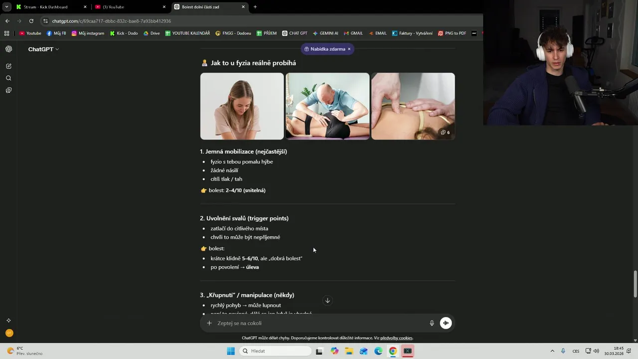The image size is (638, 359).
Task: Open the Nabídka zdarma offer
Action: (x=324, y=49)
